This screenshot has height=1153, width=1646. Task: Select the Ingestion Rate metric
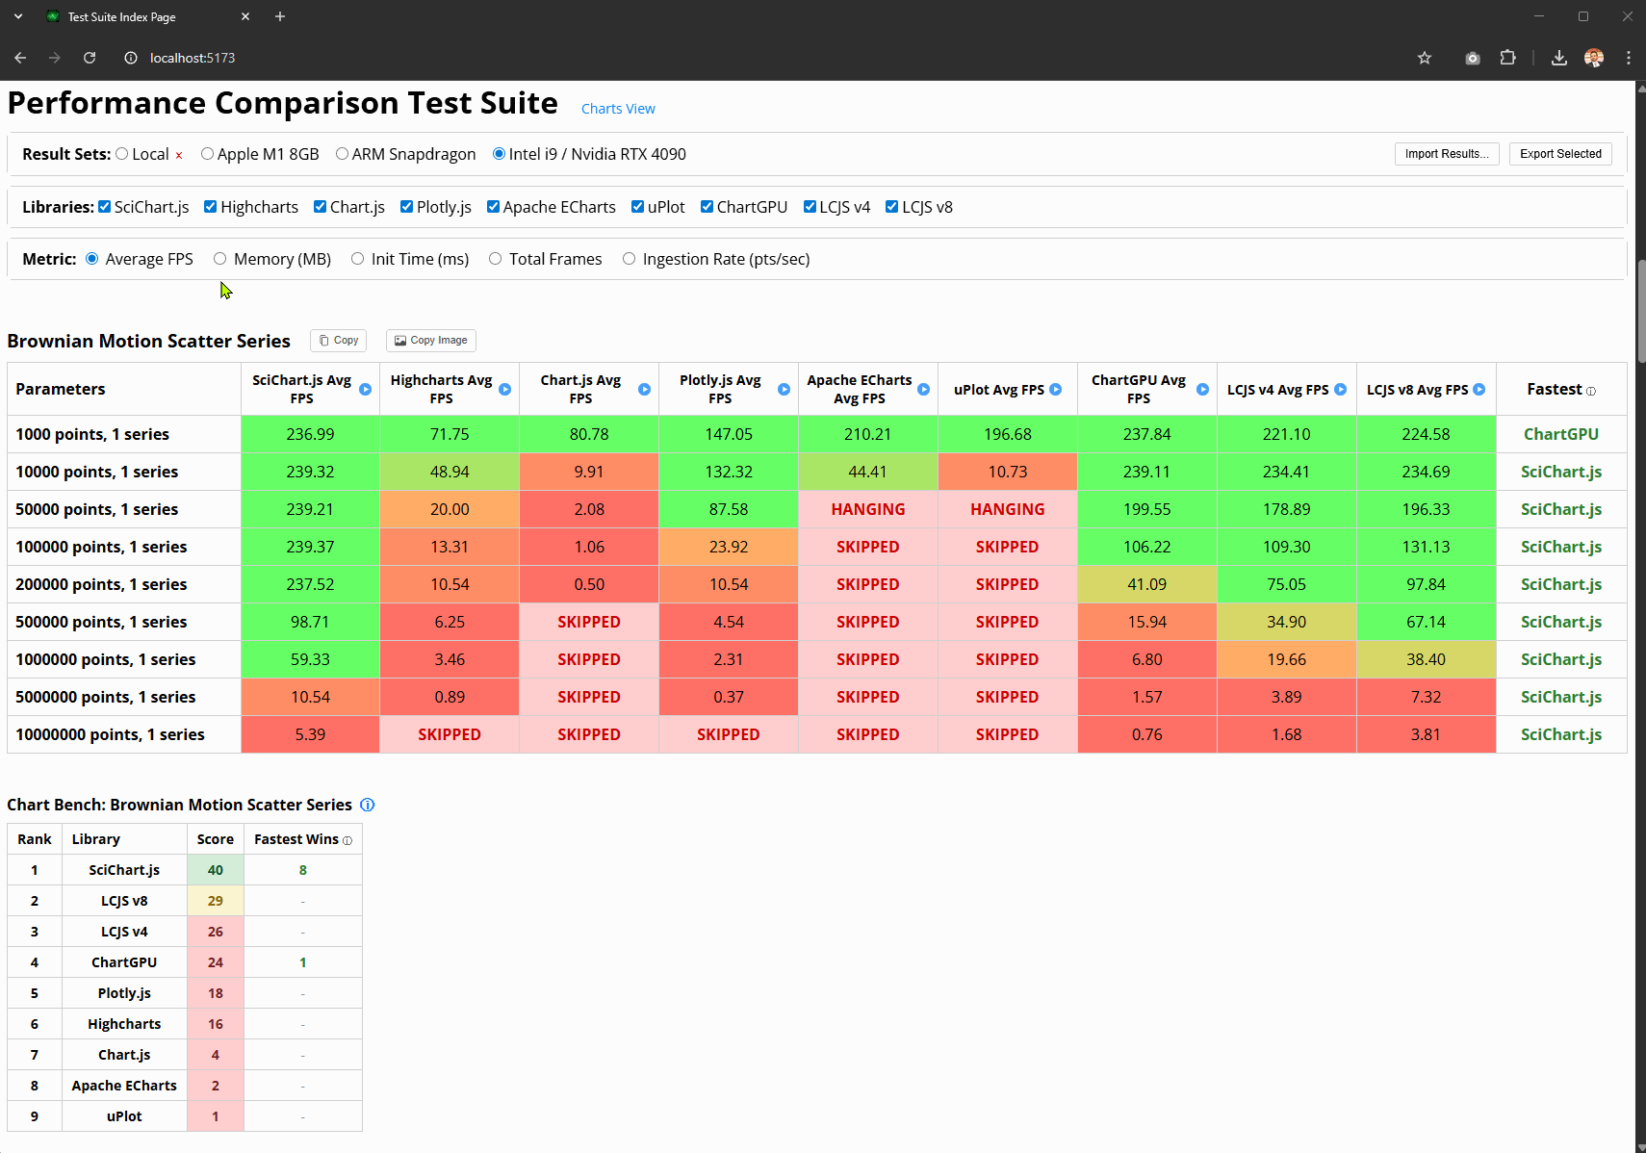pos(630,258)
